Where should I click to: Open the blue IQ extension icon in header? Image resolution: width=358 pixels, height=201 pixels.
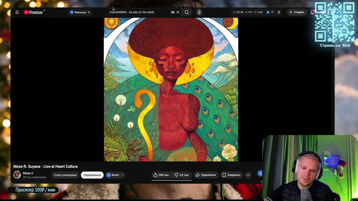(x=268, y=12)
